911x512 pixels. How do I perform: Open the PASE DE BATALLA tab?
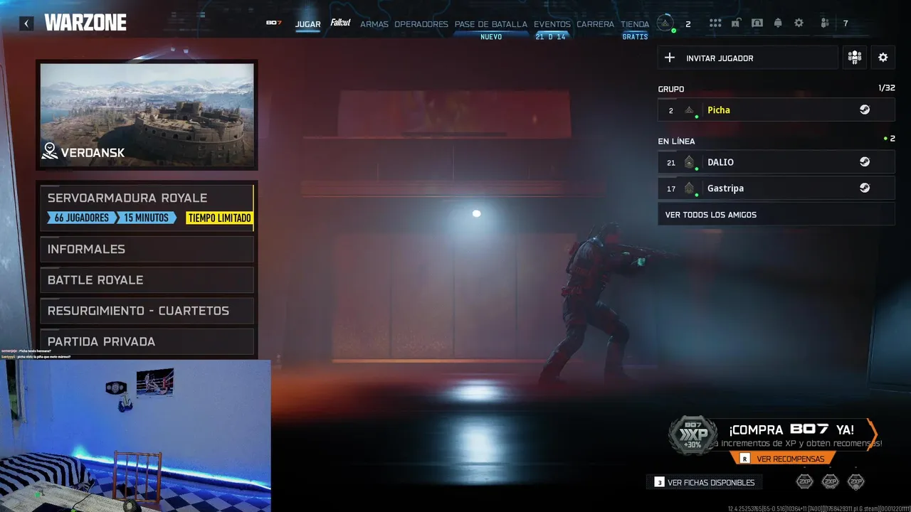tap(491, 23)
